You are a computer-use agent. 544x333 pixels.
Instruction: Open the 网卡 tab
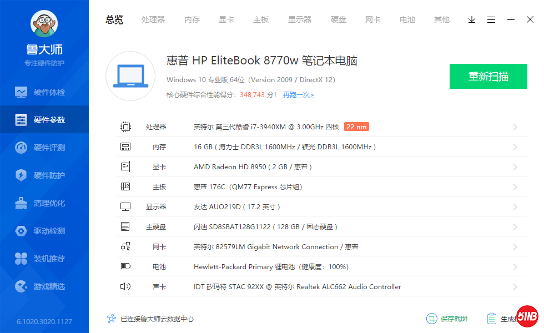point(373,19)
